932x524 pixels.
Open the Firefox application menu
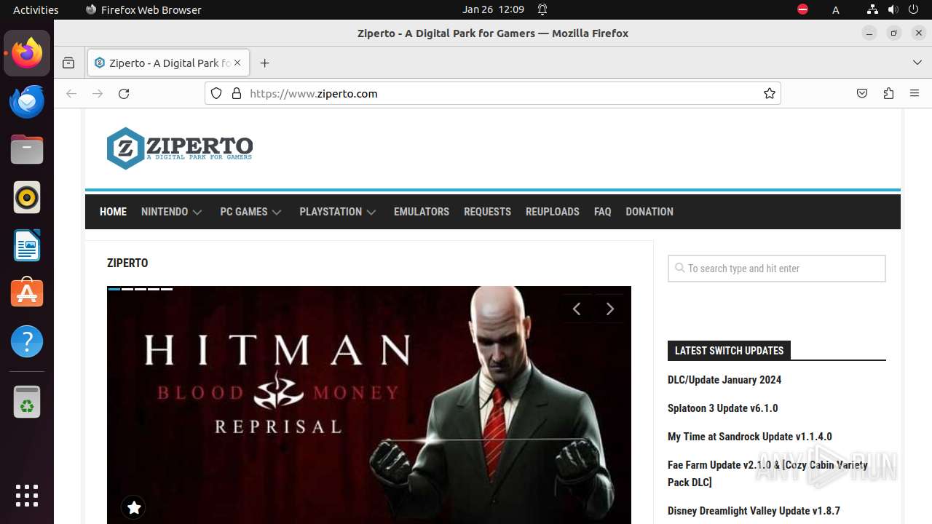tap(915, 93)
